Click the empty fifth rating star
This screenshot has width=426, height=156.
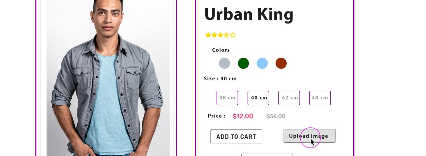[x=233, y=35]
